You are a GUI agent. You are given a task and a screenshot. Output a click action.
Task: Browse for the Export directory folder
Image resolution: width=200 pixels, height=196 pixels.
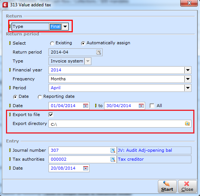(187, 123)
